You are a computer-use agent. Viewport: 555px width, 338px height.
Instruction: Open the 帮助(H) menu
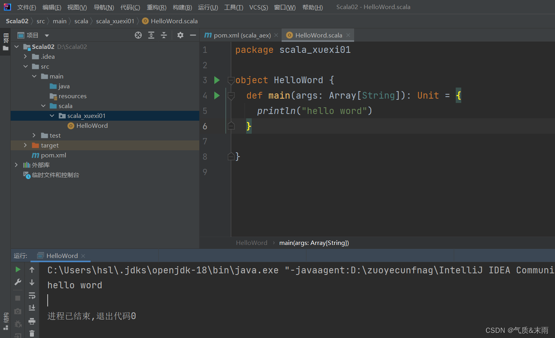pyautogui.click(x=313, y=7)
